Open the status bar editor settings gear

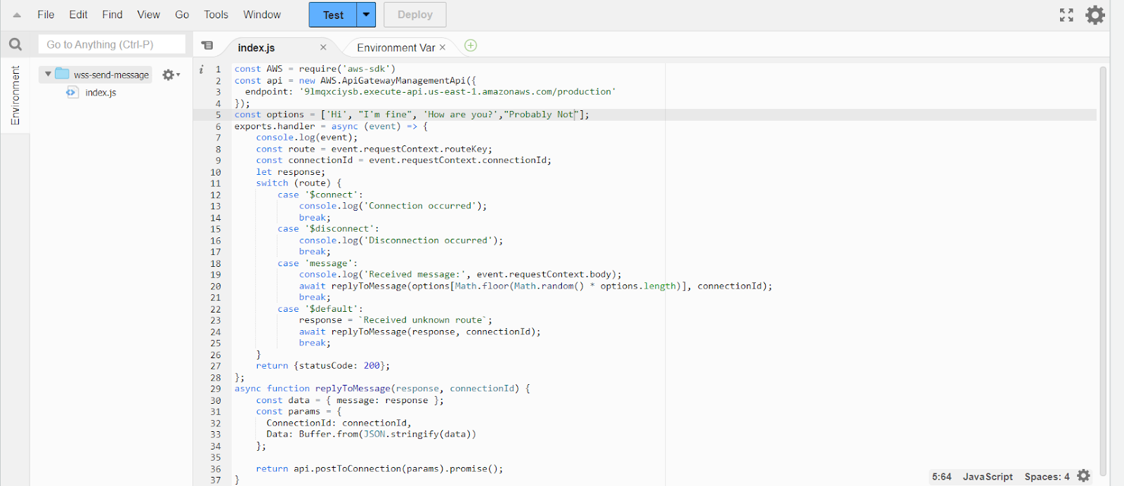coord(1084,476)
